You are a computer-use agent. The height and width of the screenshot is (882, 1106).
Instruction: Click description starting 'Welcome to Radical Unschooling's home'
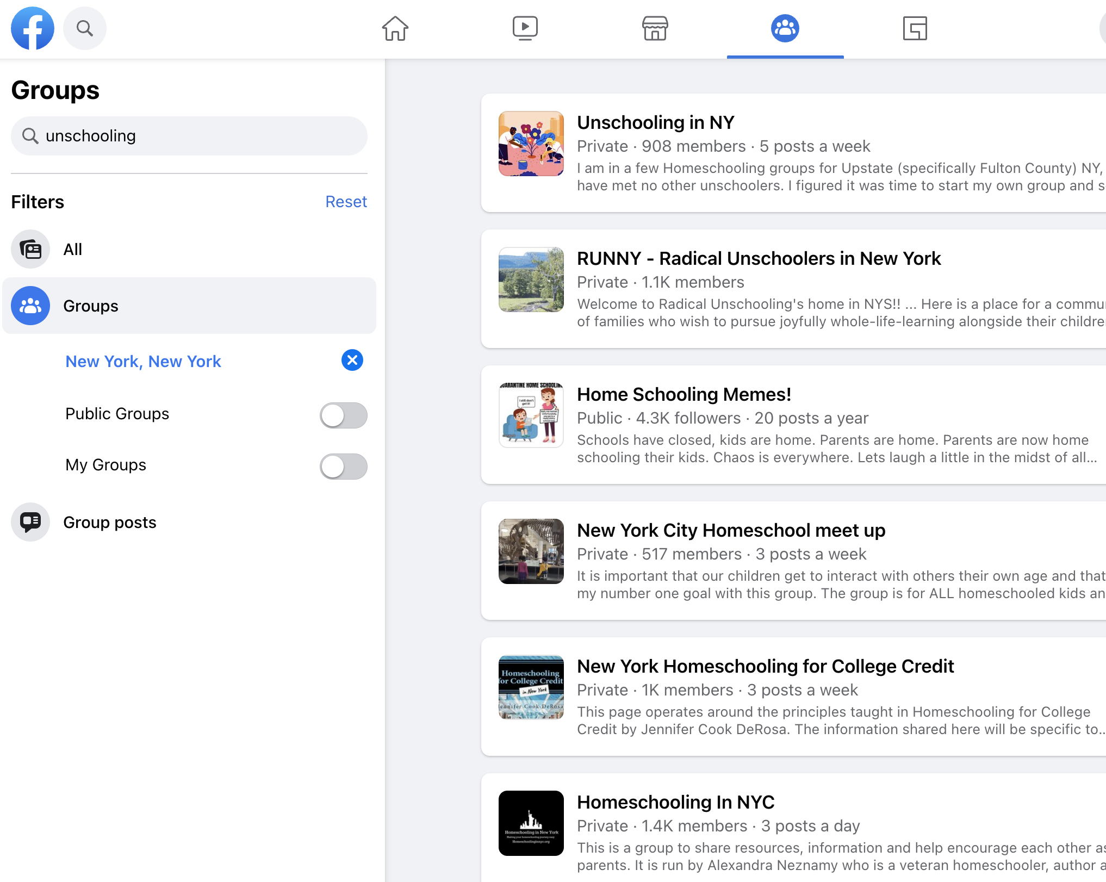coord(841,313)
